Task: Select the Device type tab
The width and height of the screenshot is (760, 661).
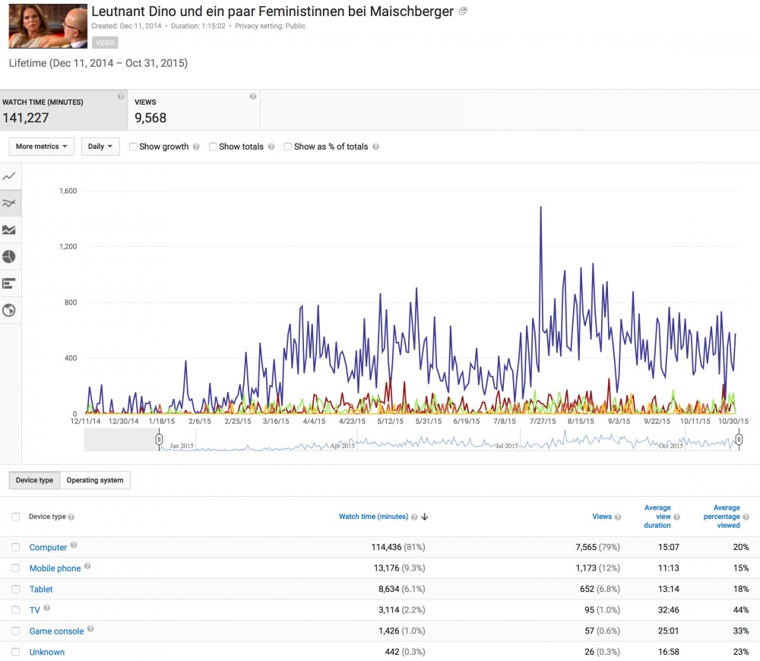Action: pos(34,480)
